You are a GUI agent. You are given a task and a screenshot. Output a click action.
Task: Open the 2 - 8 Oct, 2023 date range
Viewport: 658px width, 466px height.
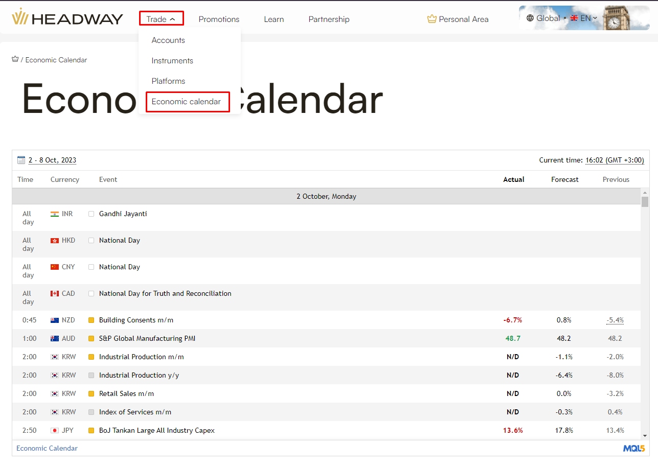coord(52,160)
